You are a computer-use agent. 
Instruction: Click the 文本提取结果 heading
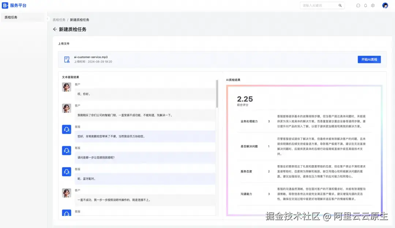tap(71, 77)
